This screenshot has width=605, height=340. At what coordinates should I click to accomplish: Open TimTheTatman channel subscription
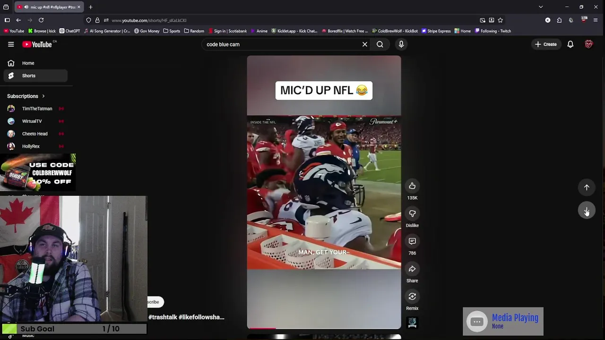(x=36, y=109)
